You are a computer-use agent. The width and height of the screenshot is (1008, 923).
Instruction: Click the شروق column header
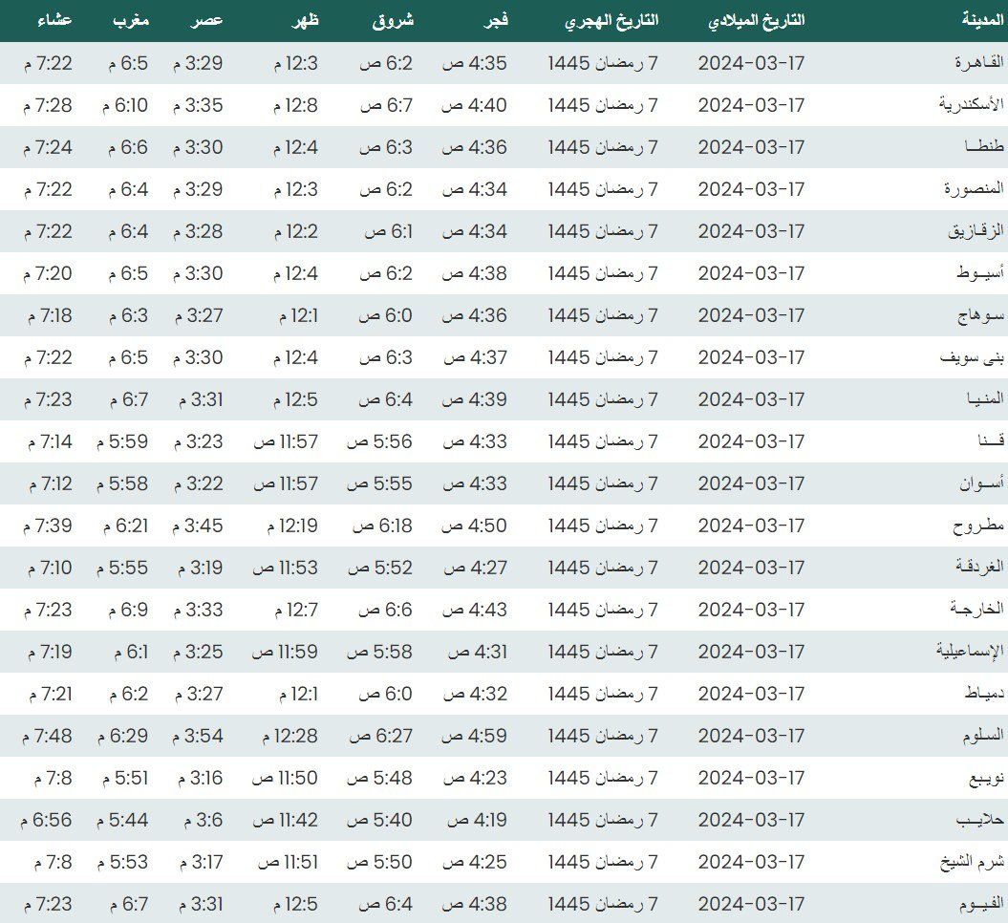click(393, 21)
